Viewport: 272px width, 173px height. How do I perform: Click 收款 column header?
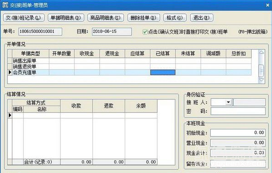(x=76, y=106)
